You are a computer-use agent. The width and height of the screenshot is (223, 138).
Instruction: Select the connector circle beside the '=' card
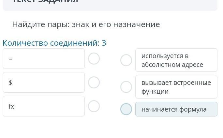[x=94, y=59]
